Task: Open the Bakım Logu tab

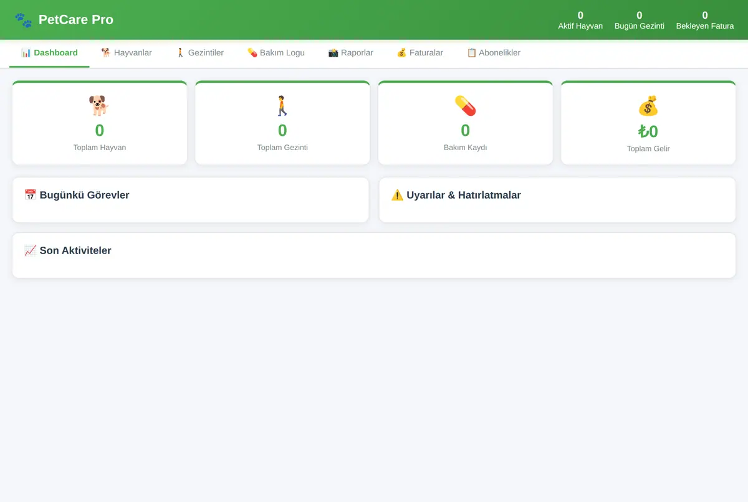Action: [x=276, y=53]
